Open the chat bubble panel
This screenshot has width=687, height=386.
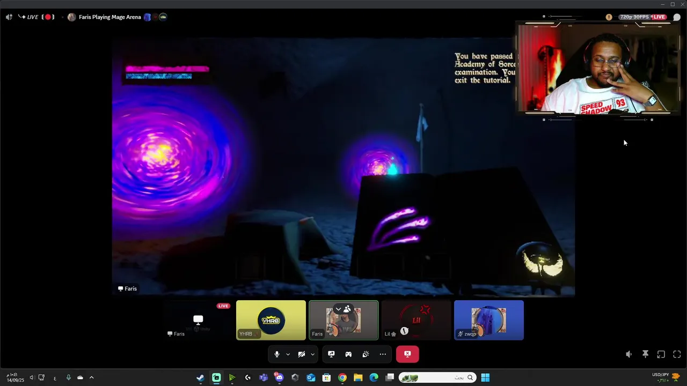tap(677, 17)
